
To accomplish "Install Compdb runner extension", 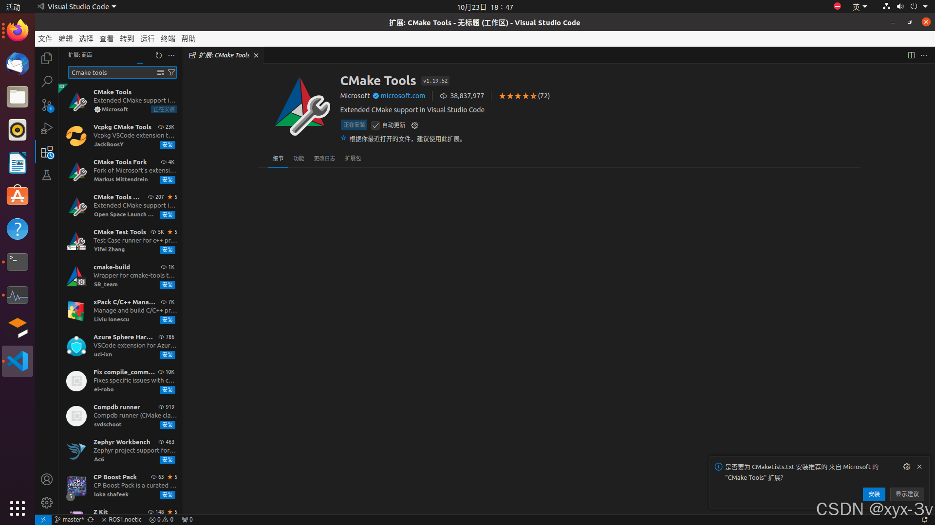I will click(168, 425).
